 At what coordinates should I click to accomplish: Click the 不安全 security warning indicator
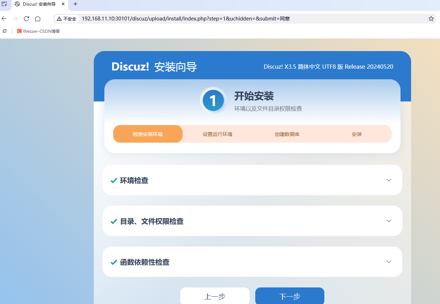click(x=67, y=19)
